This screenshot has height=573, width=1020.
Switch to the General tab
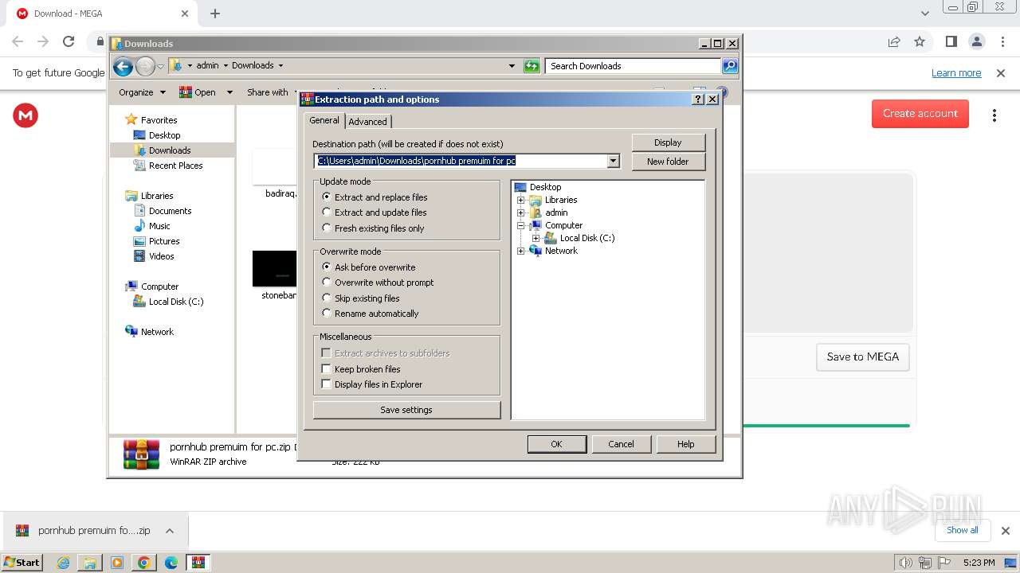(324, 120)
